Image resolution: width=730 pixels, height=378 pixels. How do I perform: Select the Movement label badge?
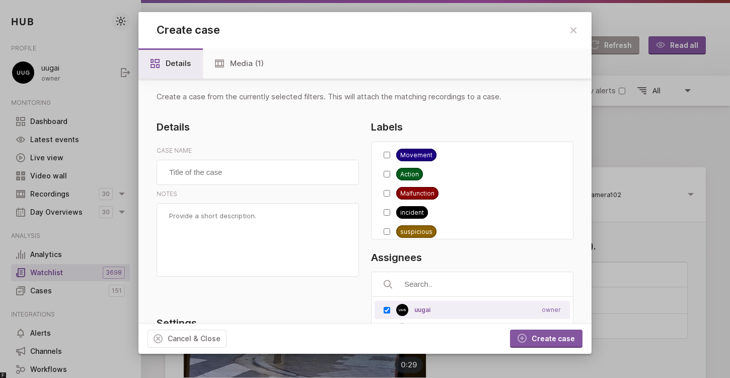(416, 155)
